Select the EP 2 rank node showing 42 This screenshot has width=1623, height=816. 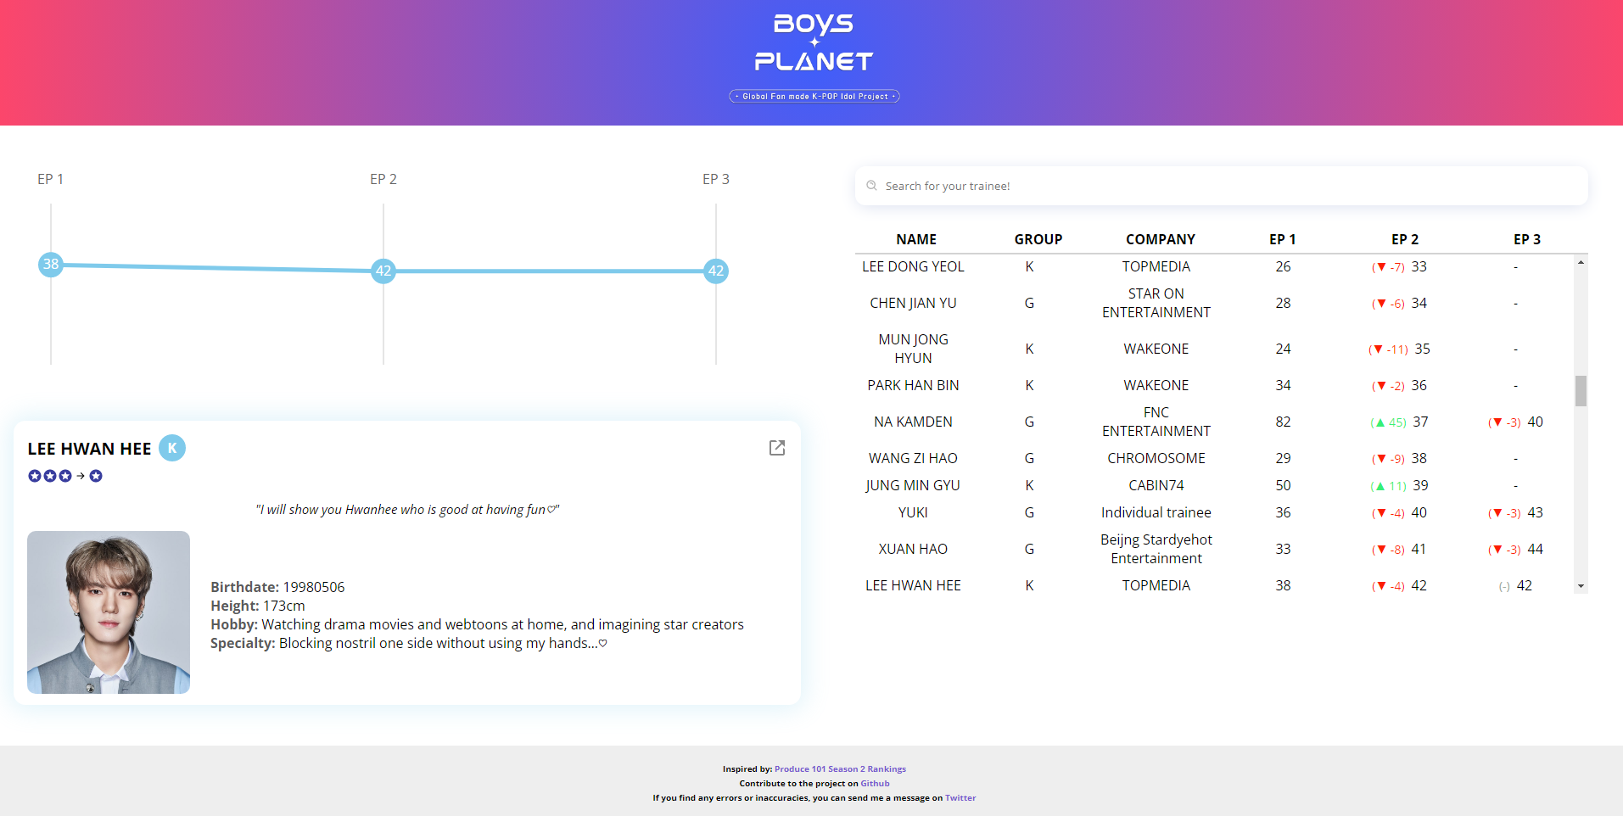click(x=383, y=271)
